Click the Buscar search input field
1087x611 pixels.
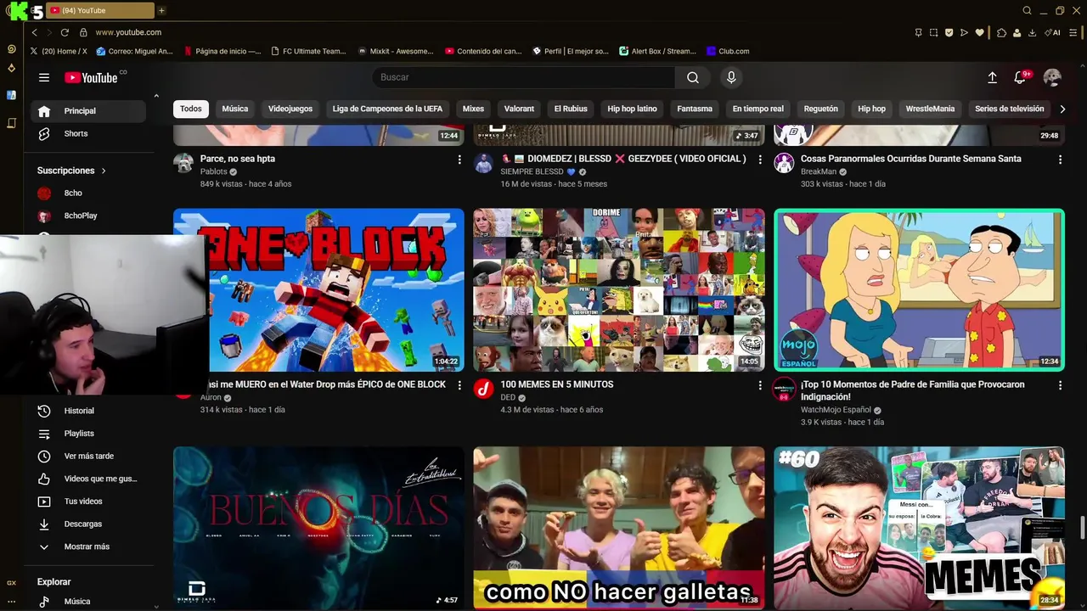tap(524, 77)
